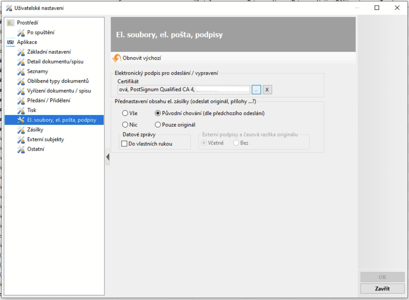409x300 pixels.
Task: Click the Seznamy settings icon
Action: coord(21,72)
